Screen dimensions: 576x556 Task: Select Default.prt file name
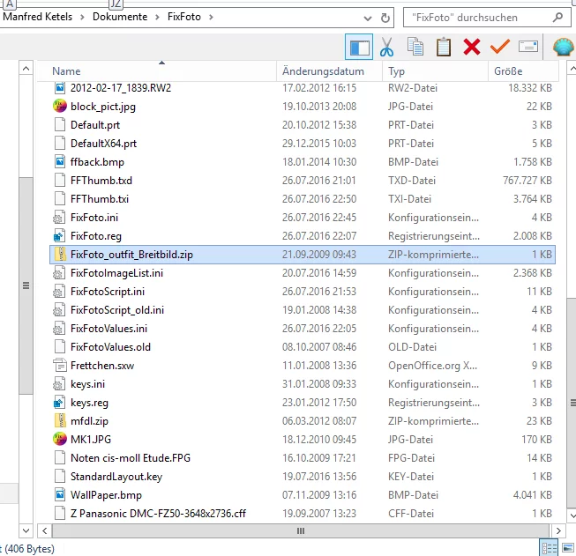(95, 125)
